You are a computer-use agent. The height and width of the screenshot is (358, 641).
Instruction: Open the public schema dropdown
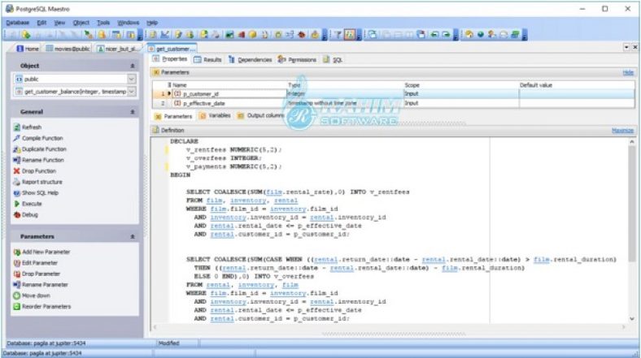click(132, 79)
